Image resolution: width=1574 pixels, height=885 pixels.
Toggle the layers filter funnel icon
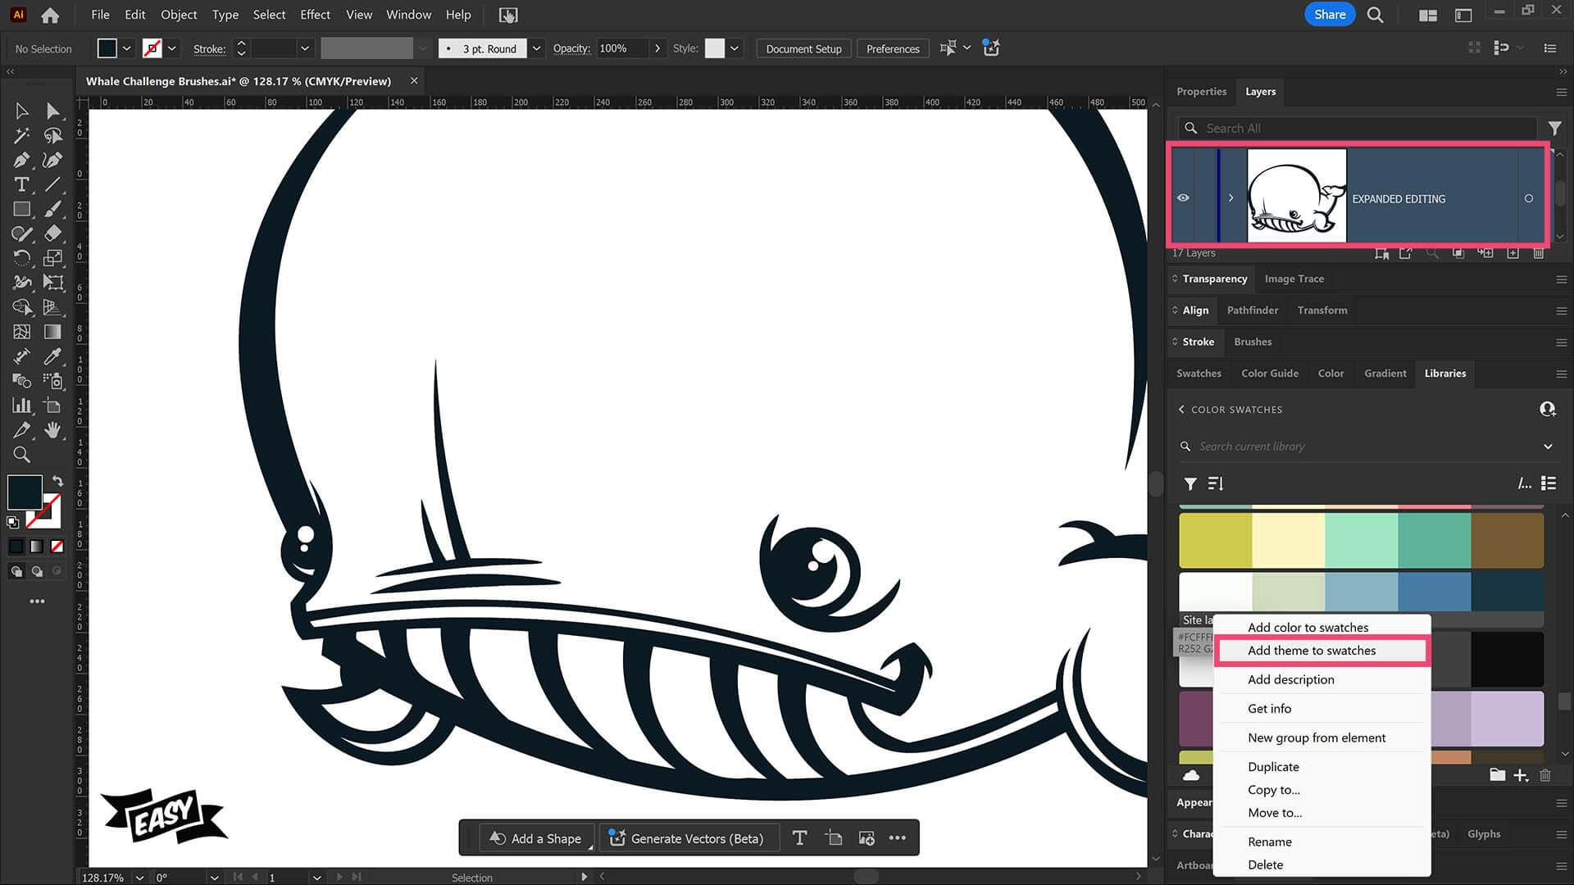click(1554, 129)
